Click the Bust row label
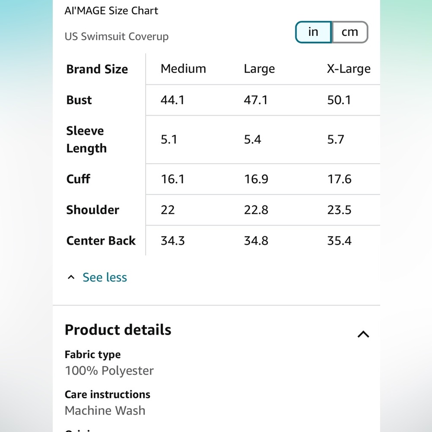Viewport: 432px width, 432px height. click(x=79, y=100)
